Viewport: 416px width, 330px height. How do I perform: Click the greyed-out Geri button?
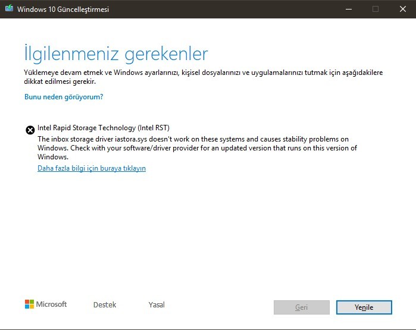click(x=301, y=307)
